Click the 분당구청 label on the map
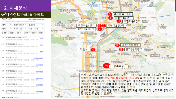The image size is (176, 99). (x=119, y=38)
